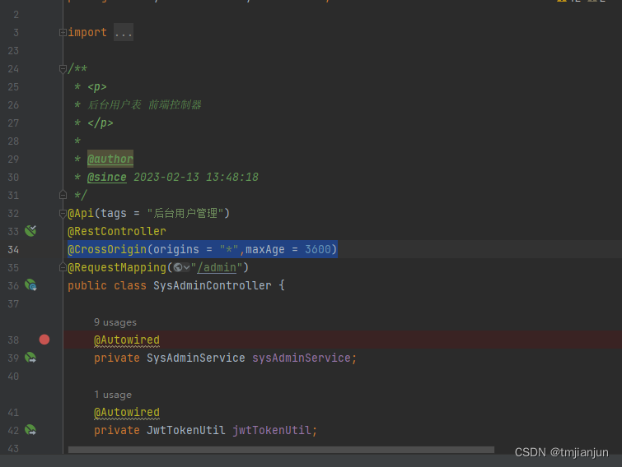
Task: Click the JwtTokenUtil type name
Action: click(185, 431)
